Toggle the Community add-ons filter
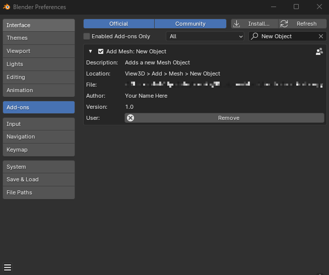Viewport: 329px width, 275px height. click(x=190, y=24)
